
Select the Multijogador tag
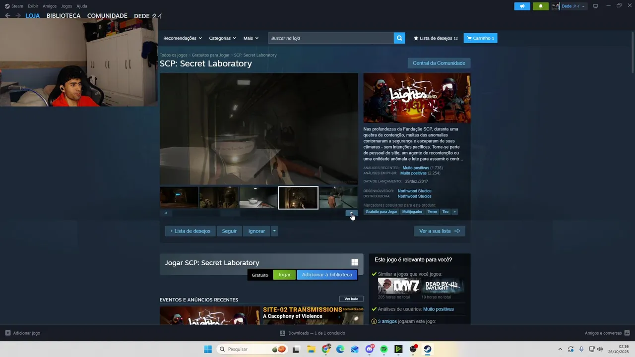point(412,212)
